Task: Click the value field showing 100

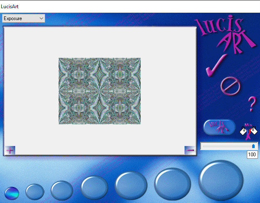Action: click(x=252, y=155)
